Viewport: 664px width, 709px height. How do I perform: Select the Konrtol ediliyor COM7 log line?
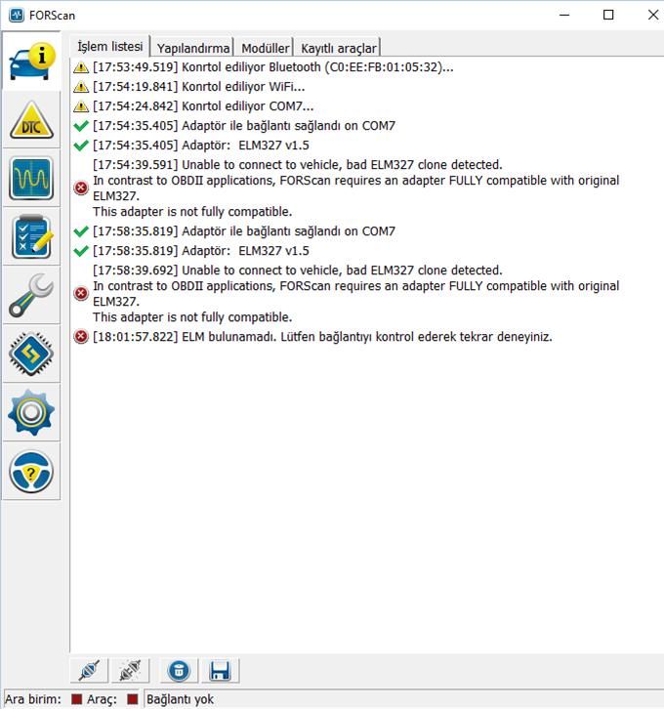[x=203, y=106]
